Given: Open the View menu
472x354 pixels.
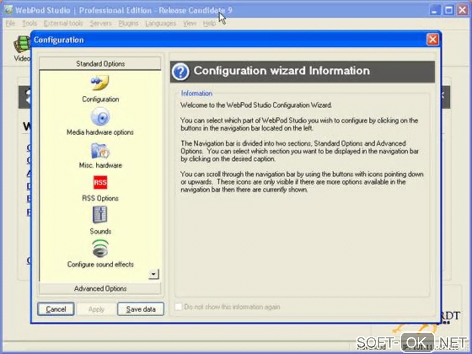Looking at the screenshot, I should (x=189, y=23).
